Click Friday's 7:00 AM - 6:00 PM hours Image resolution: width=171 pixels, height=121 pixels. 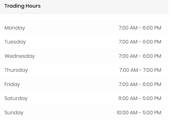pos(140,84)
